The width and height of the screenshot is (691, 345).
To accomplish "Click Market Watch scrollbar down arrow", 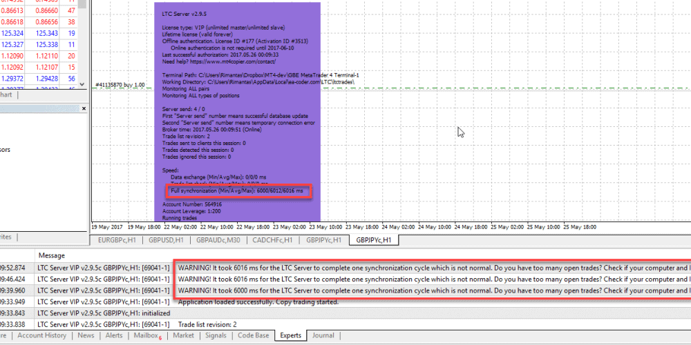I will (x=82, y=83).
